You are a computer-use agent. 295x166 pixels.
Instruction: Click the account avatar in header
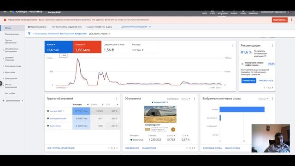[x=289, y=12]
